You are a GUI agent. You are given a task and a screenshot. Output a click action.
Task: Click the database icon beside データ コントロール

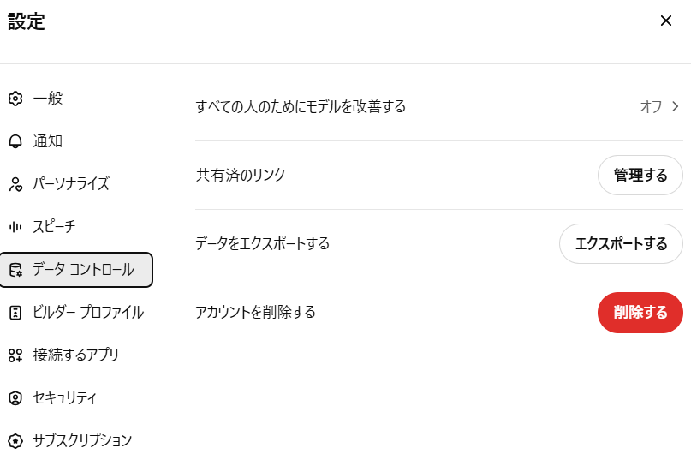click(15, 270)
